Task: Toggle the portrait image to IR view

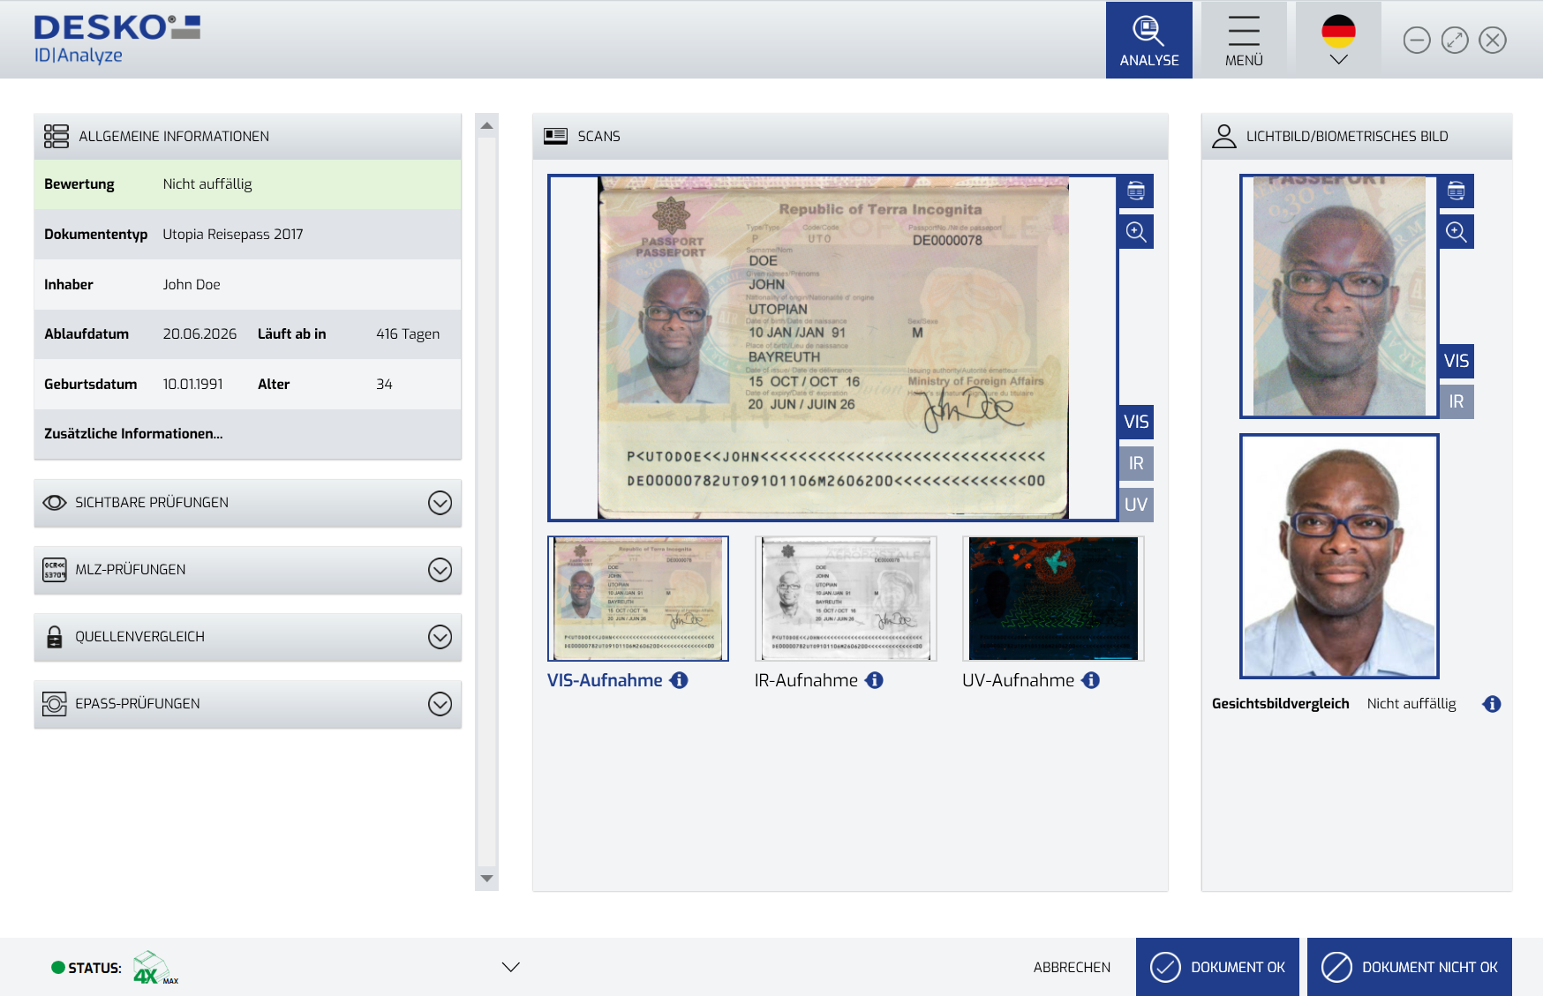Action: coord(1456,402)
